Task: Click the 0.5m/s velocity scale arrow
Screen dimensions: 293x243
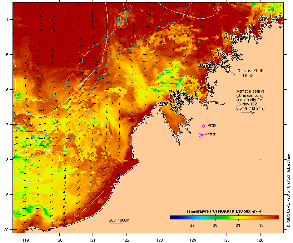Action: [x=248, y=113]
